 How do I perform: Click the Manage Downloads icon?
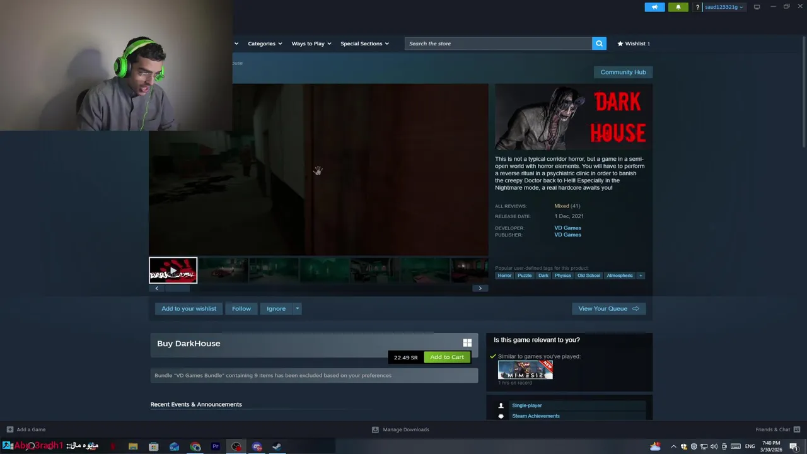click(x=375, y=429)
